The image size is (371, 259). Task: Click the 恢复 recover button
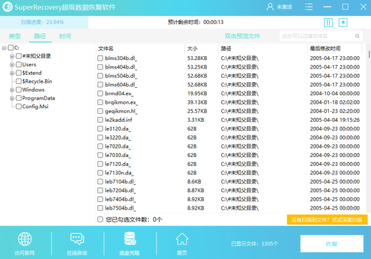331,244
